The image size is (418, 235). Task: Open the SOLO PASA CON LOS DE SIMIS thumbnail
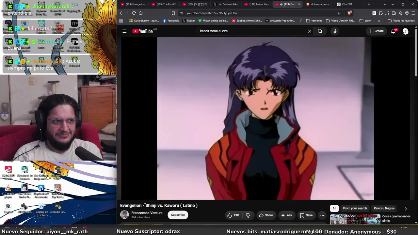[x=355, y=219]
